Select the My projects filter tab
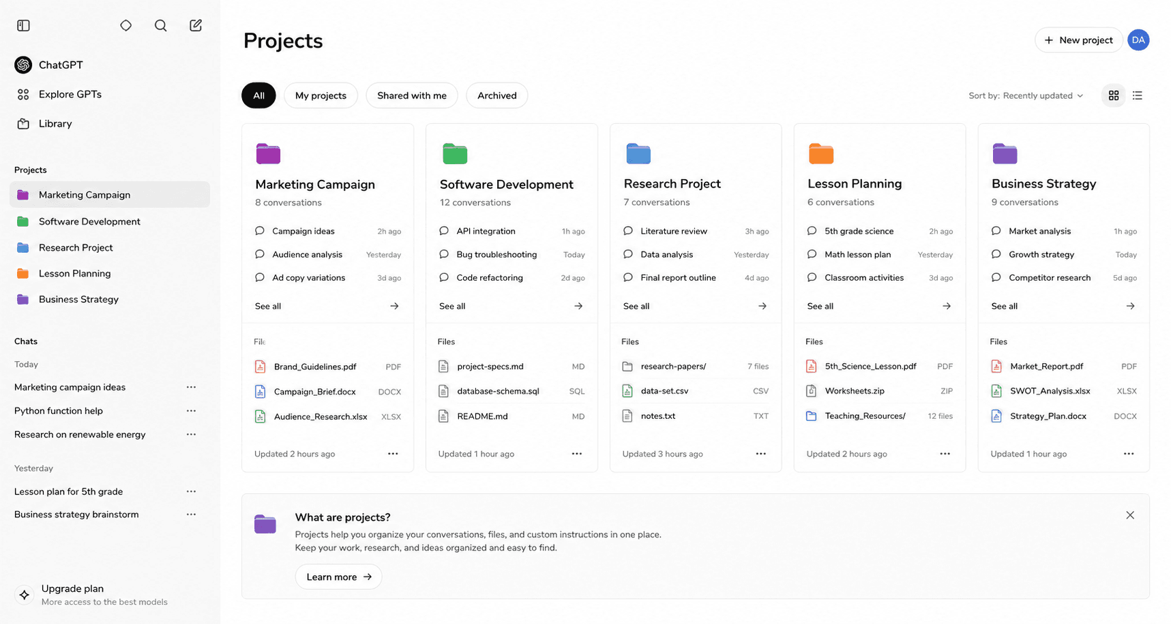Viewport: 1171px width, 624px height. tap(321, 95)
